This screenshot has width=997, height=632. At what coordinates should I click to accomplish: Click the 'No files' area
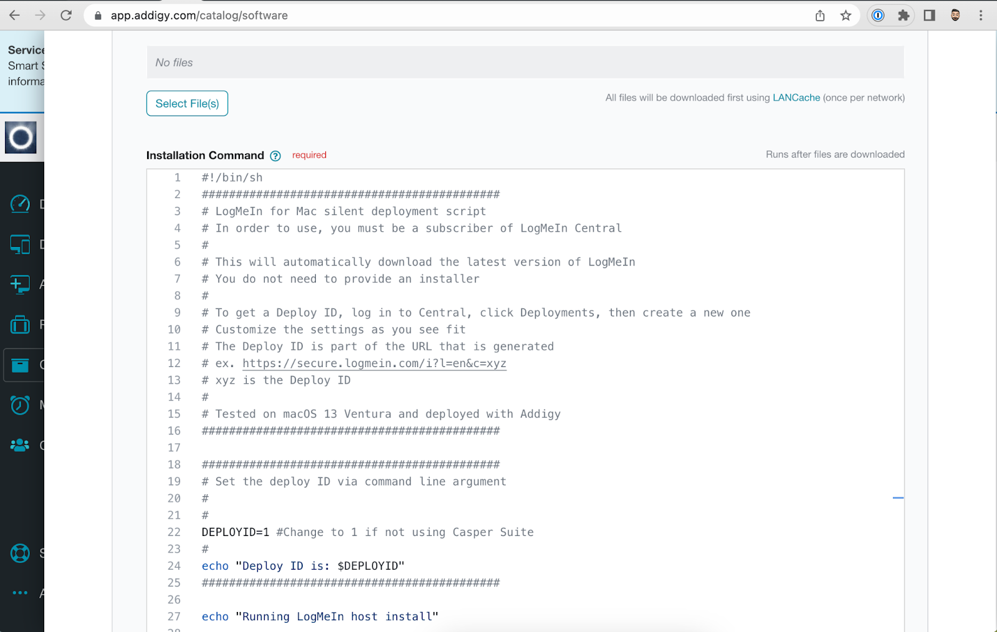coord(525,62)
